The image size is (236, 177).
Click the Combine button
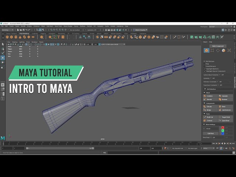[x=210, y=96]
